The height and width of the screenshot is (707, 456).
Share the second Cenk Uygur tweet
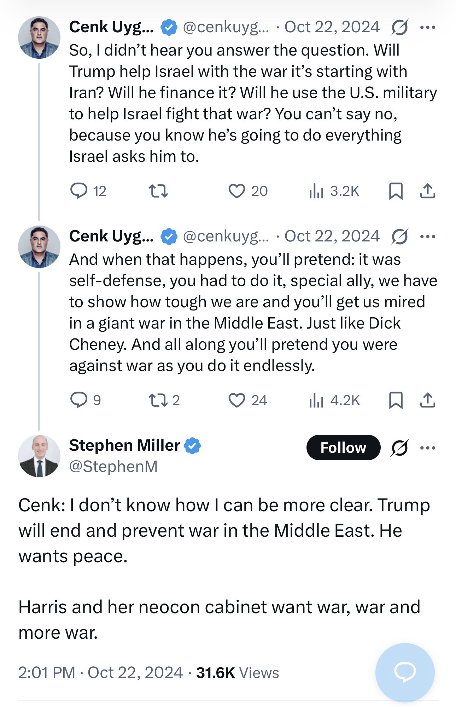[427, 400]
